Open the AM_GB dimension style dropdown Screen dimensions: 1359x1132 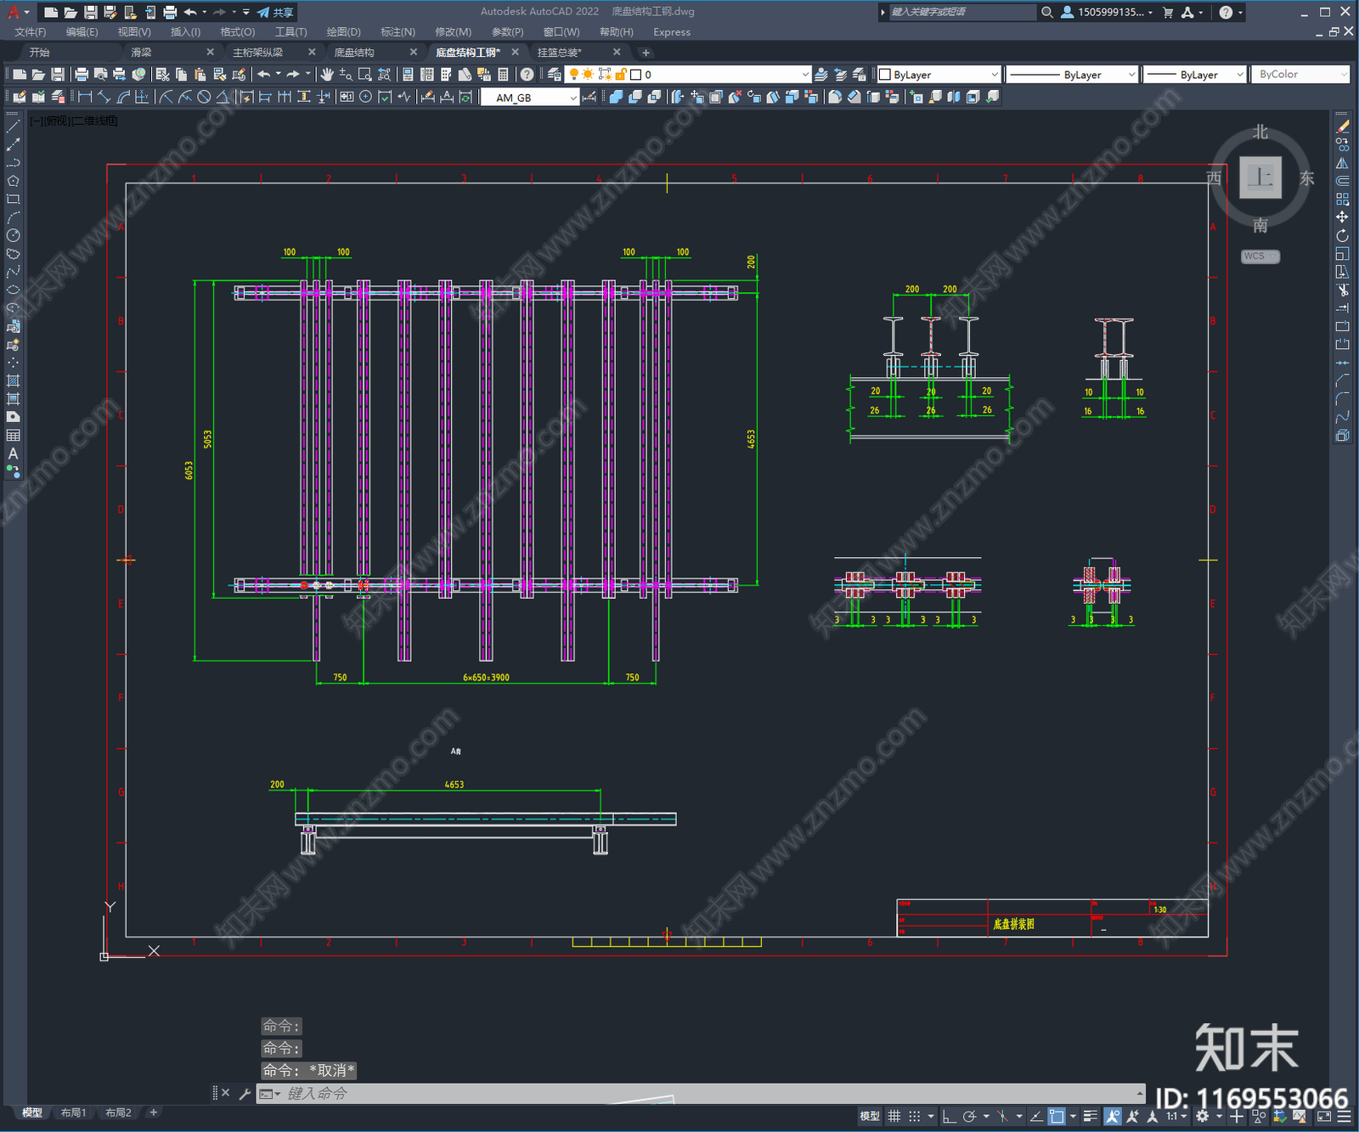529,98
